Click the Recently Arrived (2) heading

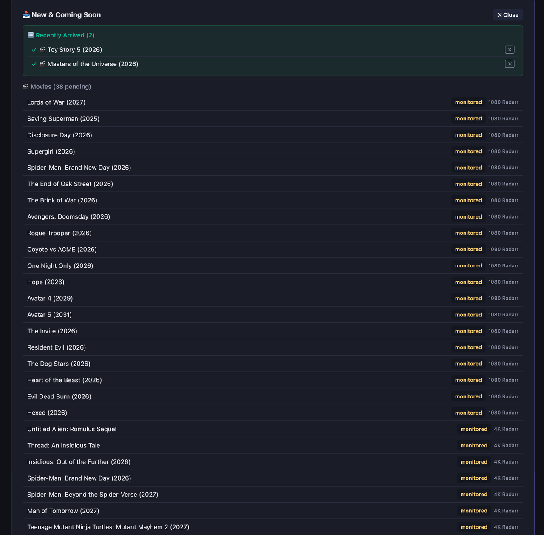(x=65, y=35)
